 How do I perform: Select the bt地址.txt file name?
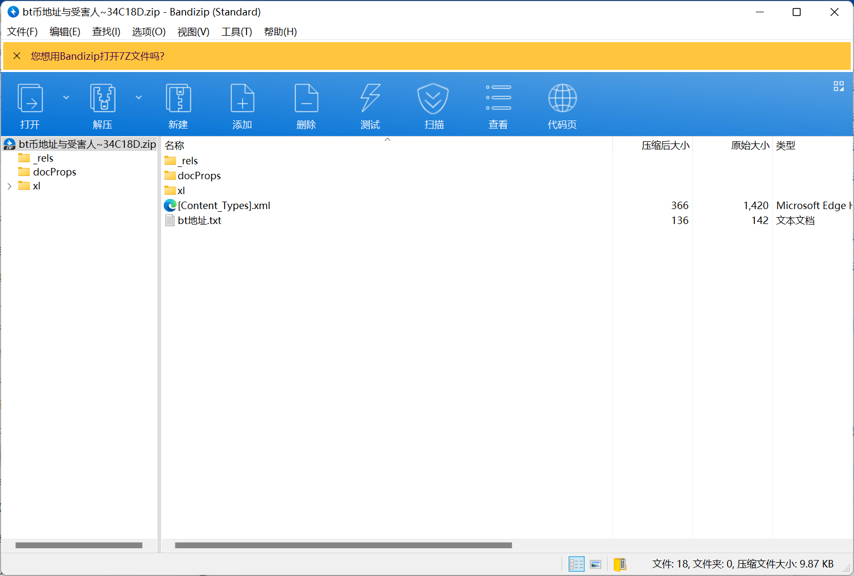[x=199, y=220]
